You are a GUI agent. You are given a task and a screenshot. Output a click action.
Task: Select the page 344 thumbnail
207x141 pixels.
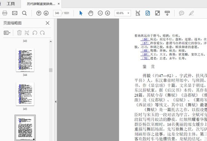click(x=25, y=60)
